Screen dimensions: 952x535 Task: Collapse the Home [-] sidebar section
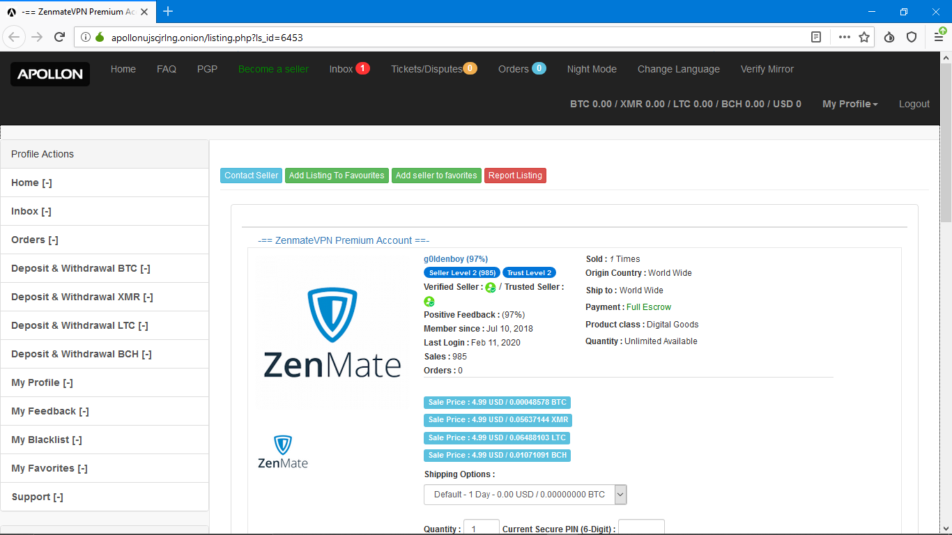105,183
